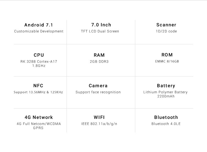The width and height of the screenshot is (207, 152).
Task: Click the ROM heading
Action: coord(167,55)
